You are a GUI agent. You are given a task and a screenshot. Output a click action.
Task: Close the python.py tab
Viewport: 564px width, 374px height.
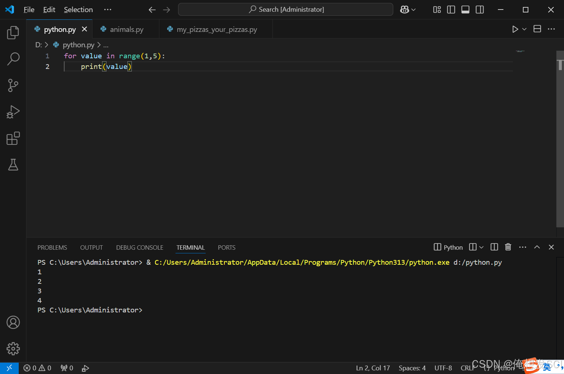click(84, 29)
